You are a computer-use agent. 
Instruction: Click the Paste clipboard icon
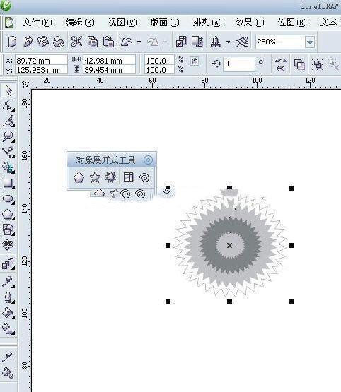point(109,42)
